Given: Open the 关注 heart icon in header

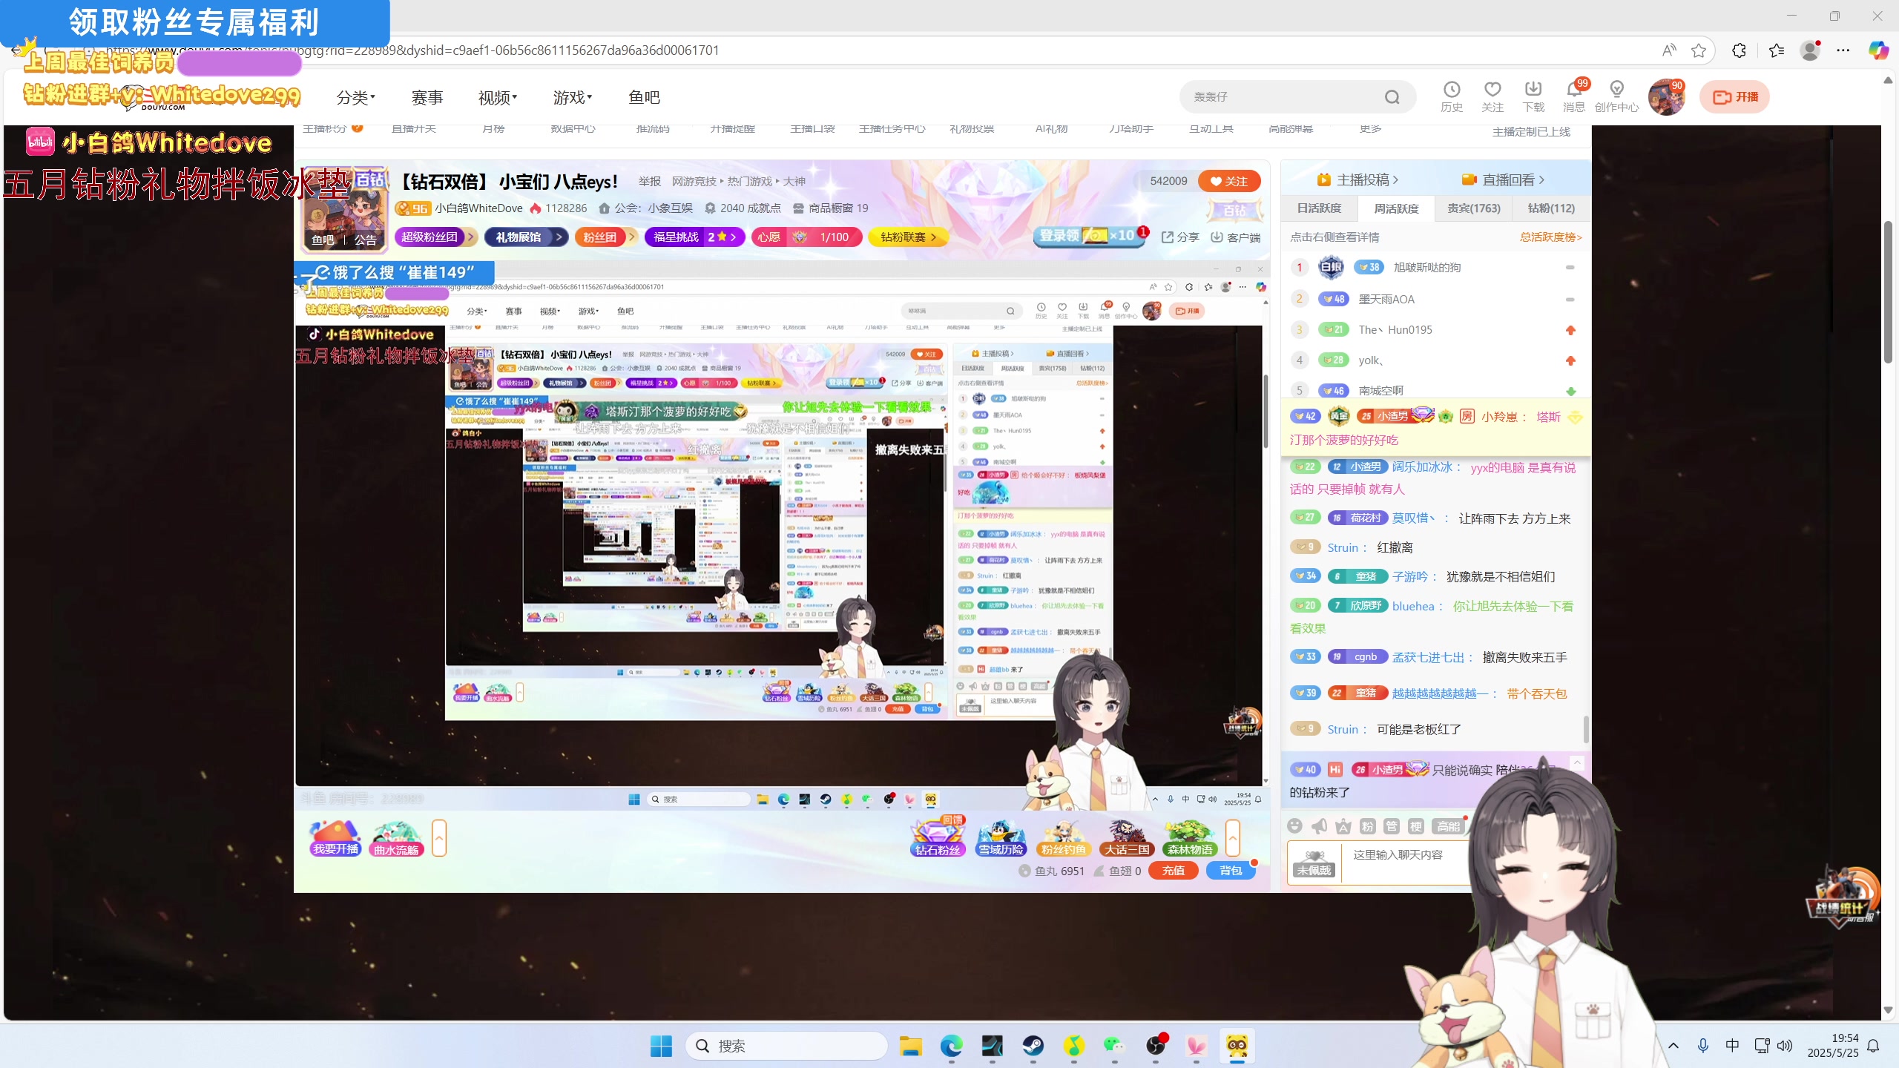Looking at the screenshot, I should pyautogui.click(x=1492, y=96).
